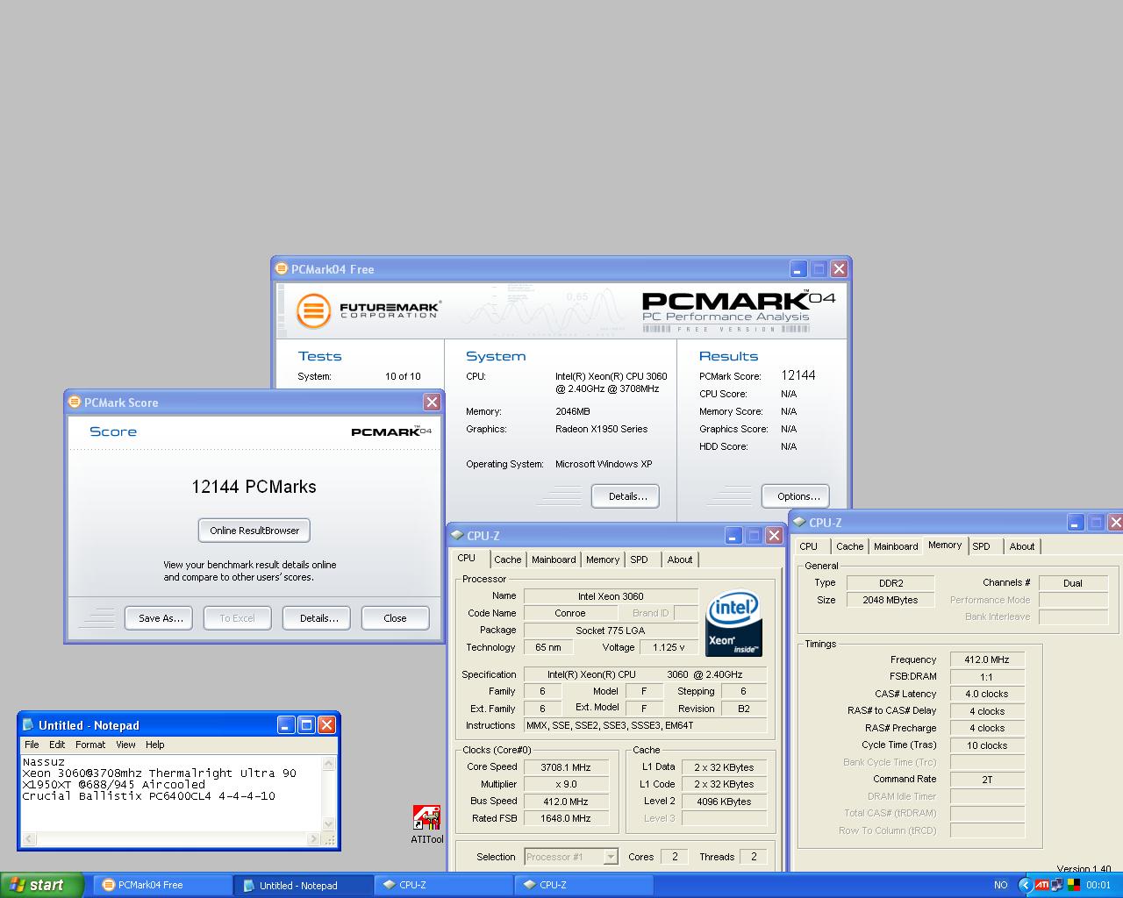This screenshot has width=1123, height=898.
Task: Click memory Frequency 412.0 MHz field
Action: pyautogui.click(x=987, y=659)
